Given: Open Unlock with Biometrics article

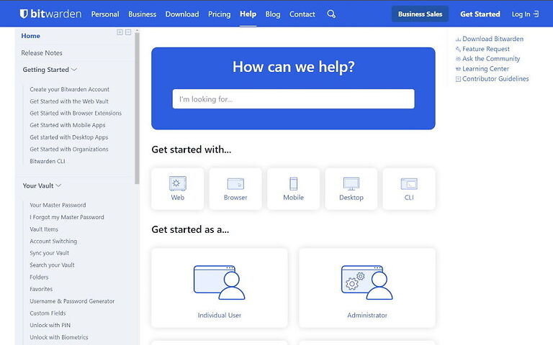Looking at the screenshot, I should [x=59, y=337].
